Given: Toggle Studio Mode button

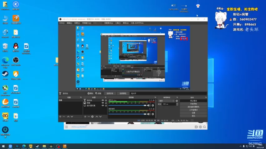Looking at the screenshot, I should click(194, 110).
